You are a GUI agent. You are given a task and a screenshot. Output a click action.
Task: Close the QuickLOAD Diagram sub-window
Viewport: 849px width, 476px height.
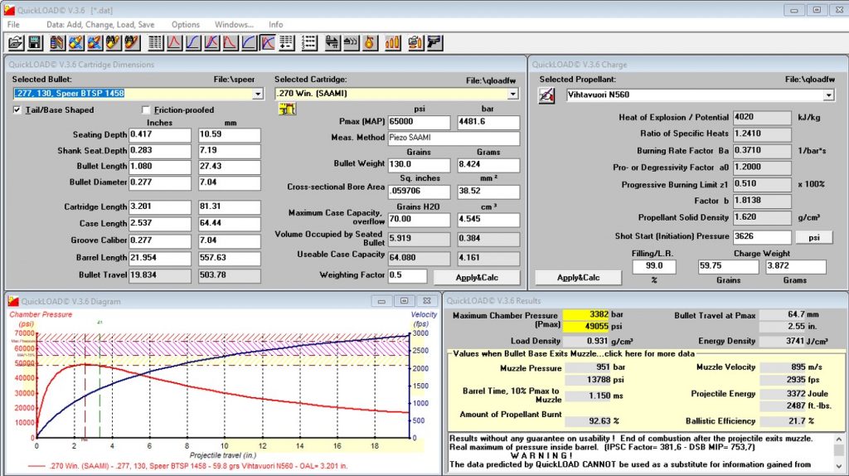pyautogui.click(x=427, y=301)
